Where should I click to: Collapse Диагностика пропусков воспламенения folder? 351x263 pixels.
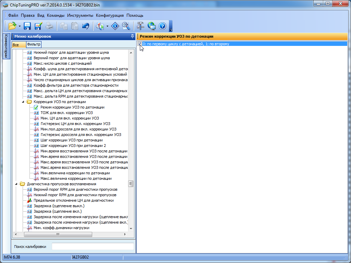coord(16,184)
